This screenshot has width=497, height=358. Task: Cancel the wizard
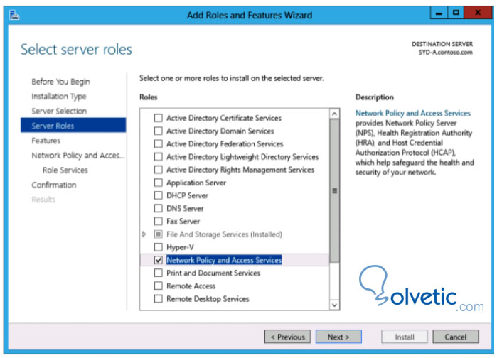[x=456, y=337]
